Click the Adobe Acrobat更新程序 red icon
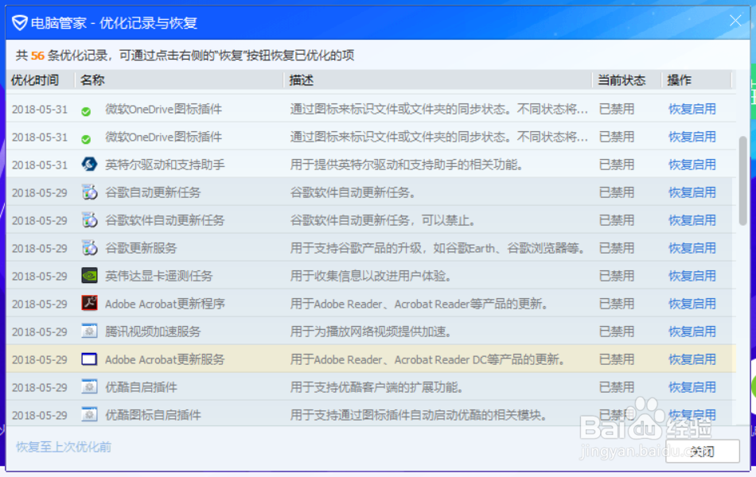Viewport: 756px width, 477px height. pos(89,304)
